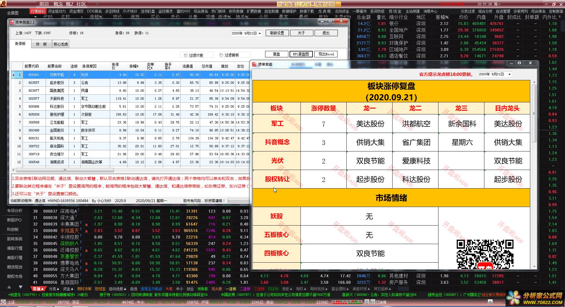Expand the 常规▲ bottom tab menu
The image size is (565, 307).
(x=38, y=289)
